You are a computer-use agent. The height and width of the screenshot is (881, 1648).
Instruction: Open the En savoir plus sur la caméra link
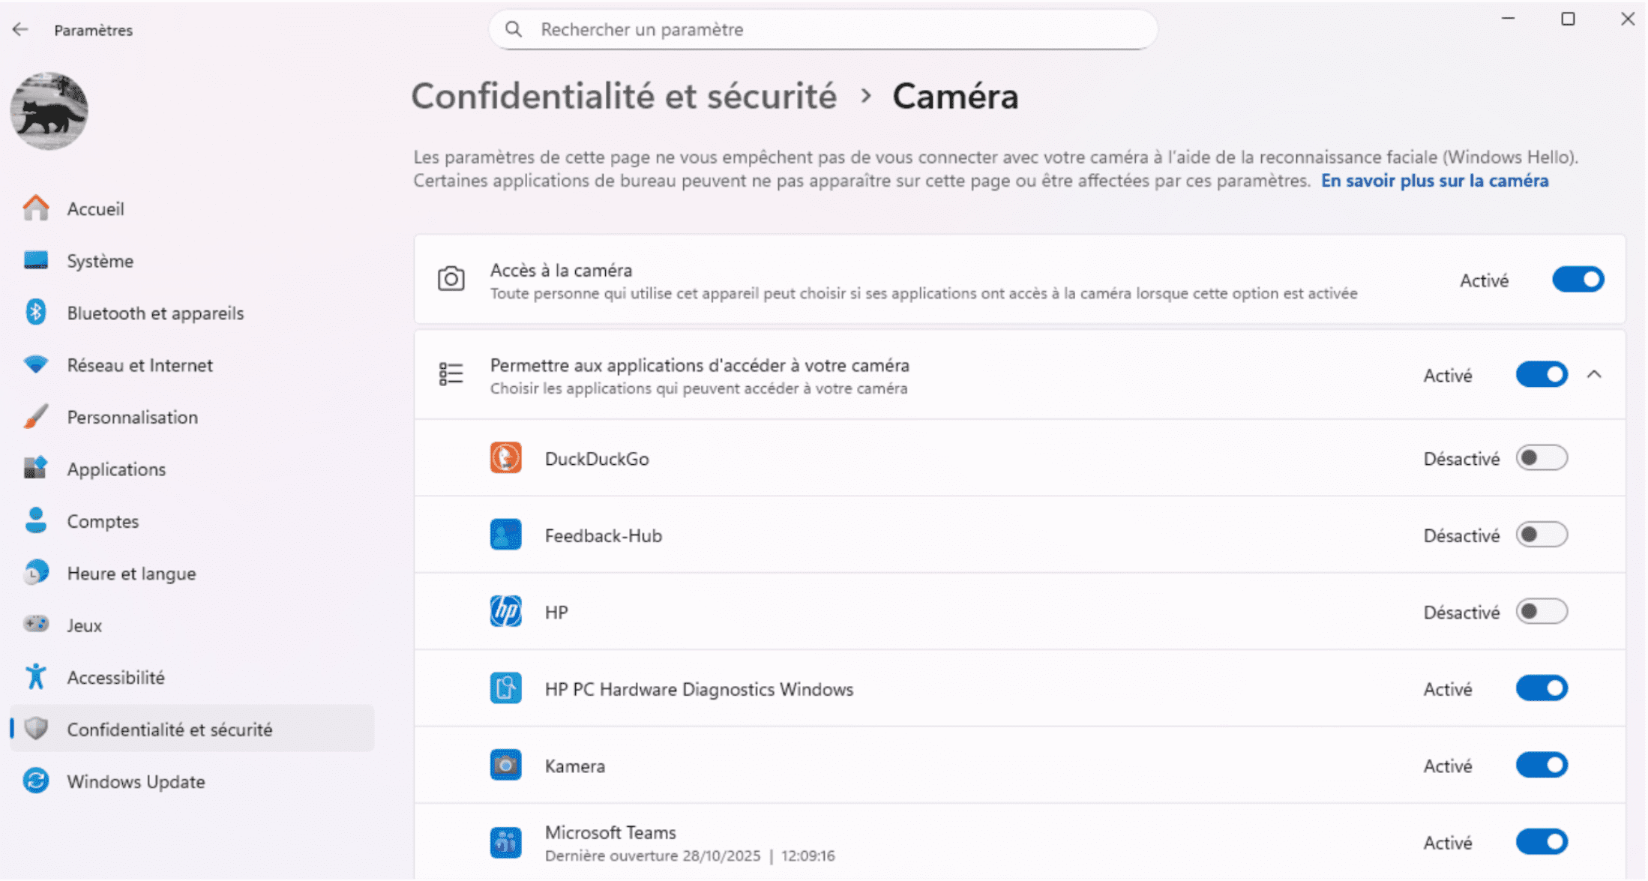pos(1434,181)
